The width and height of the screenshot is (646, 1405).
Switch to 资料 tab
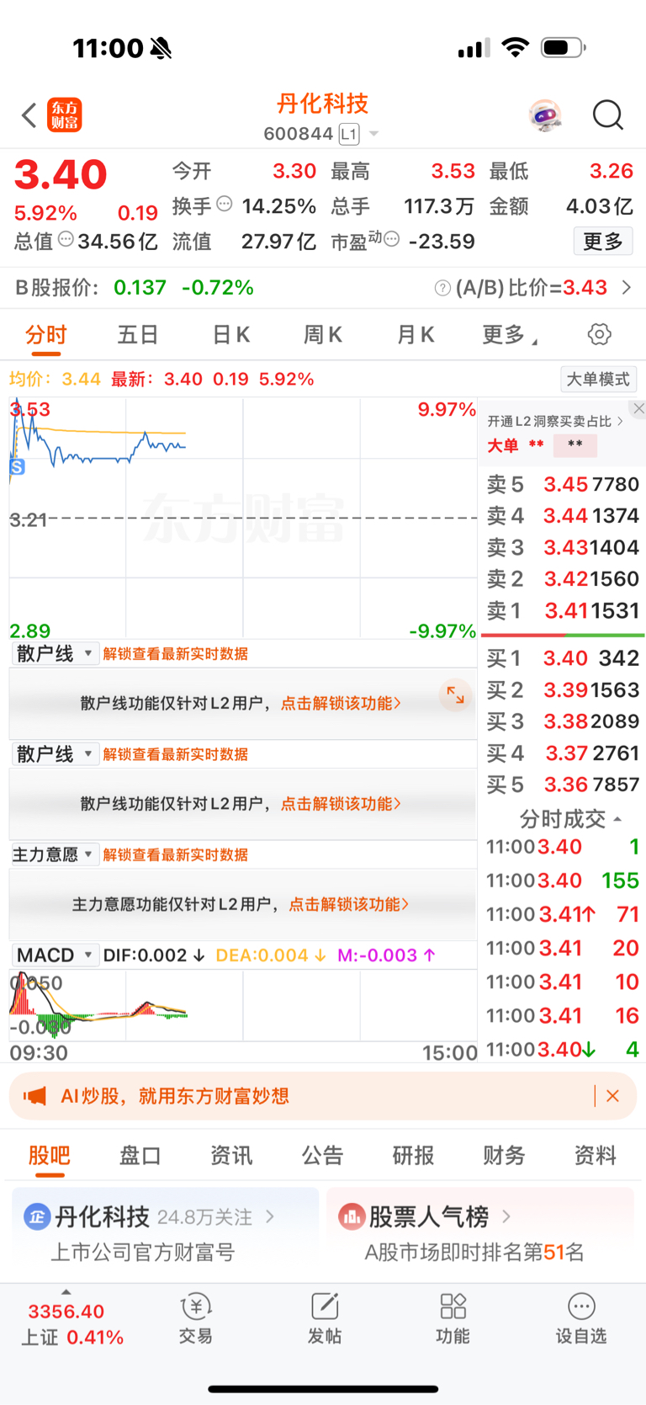[x=596, y=1155]
